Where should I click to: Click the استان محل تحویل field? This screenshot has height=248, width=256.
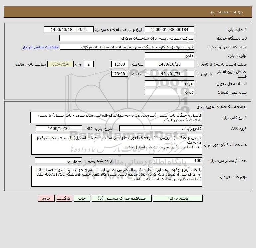tap(170, 83)
